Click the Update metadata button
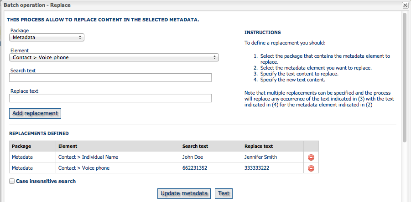411x202 pixels. tap(184, 193)
